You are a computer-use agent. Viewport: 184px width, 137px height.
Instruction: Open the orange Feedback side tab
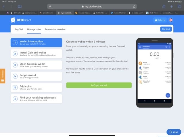[3, 76]
